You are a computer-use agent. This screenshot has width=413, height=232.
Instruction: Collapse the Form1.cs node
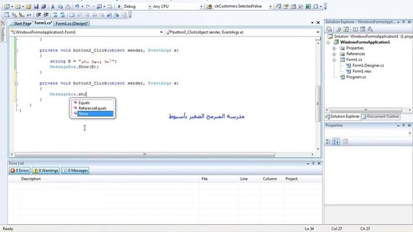(x=334, y=60)
